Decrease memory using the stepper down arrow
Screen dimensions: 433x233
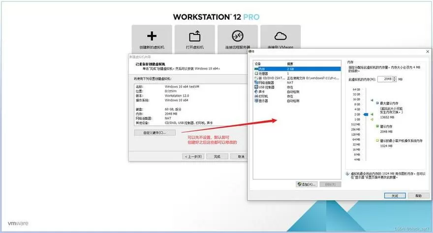coord(394,80)
